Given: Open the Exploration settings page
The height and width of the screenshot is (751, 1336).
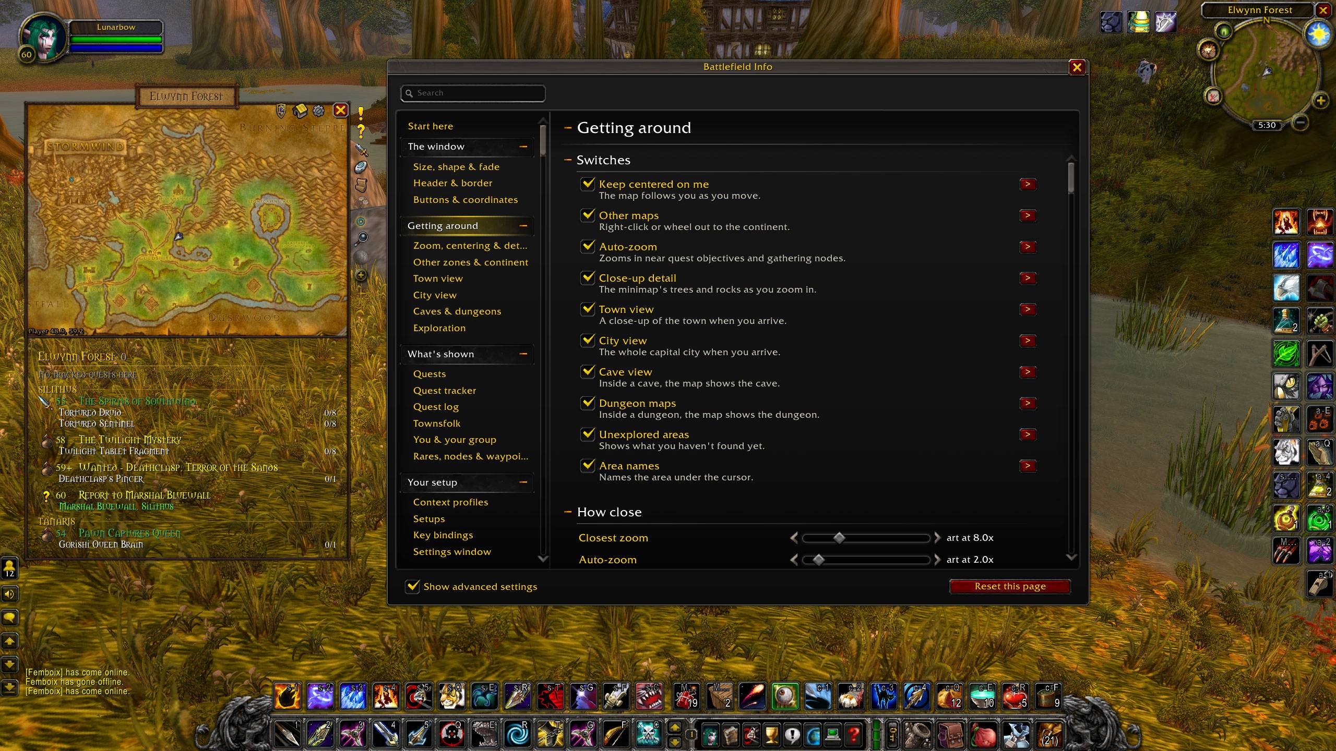Looking at the screenshot, I should 439,328.
